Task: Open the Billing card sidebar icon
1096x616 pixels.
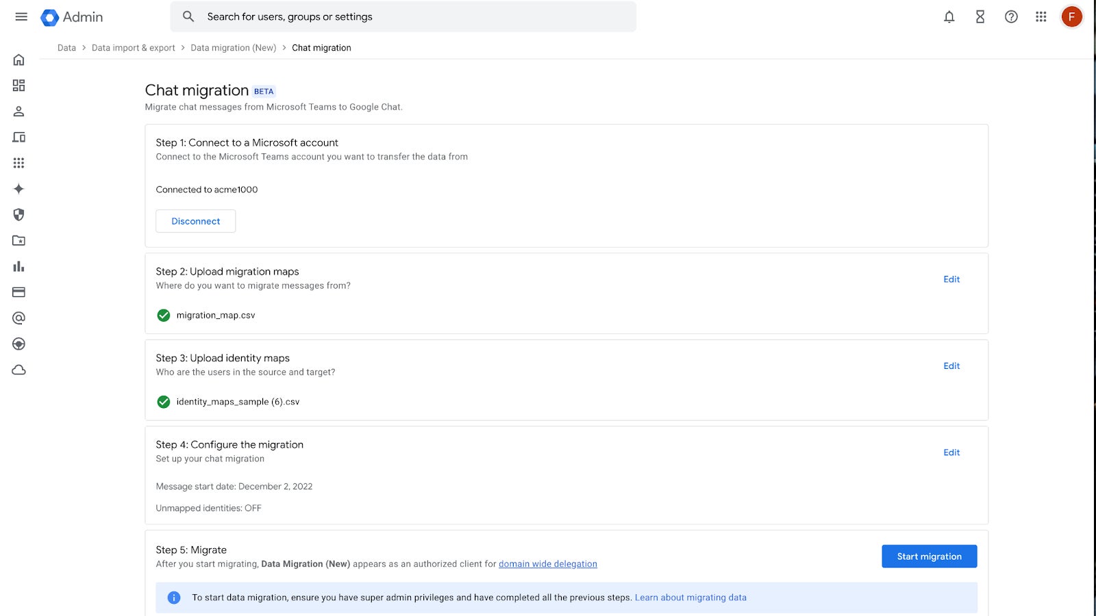Action: [x=18, y=292]
